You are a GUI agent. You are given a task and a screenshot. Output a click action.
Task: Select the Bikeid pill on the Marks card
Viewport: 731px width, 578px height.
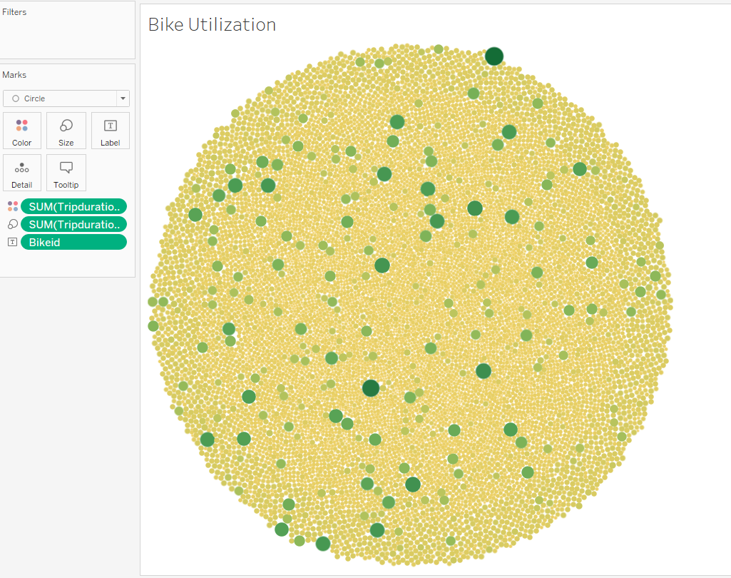(x=73, y=242)
